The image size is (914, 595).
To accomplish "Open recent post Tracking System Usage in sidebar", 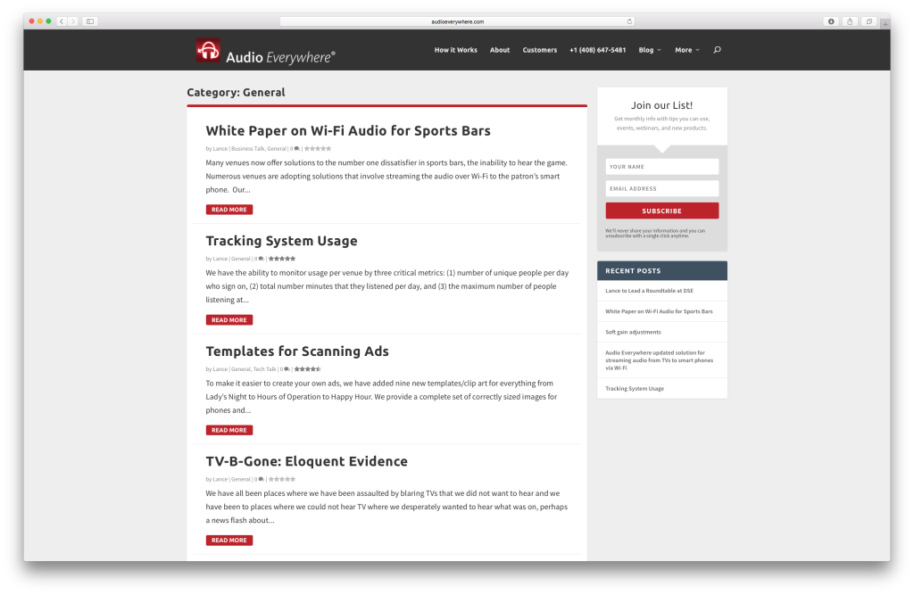I will click(x=635, y=389).
